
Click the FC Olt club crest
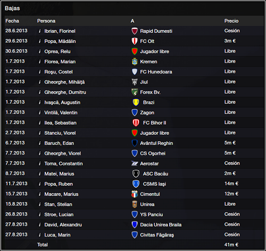pyautogui.click(x=135, y=41)
